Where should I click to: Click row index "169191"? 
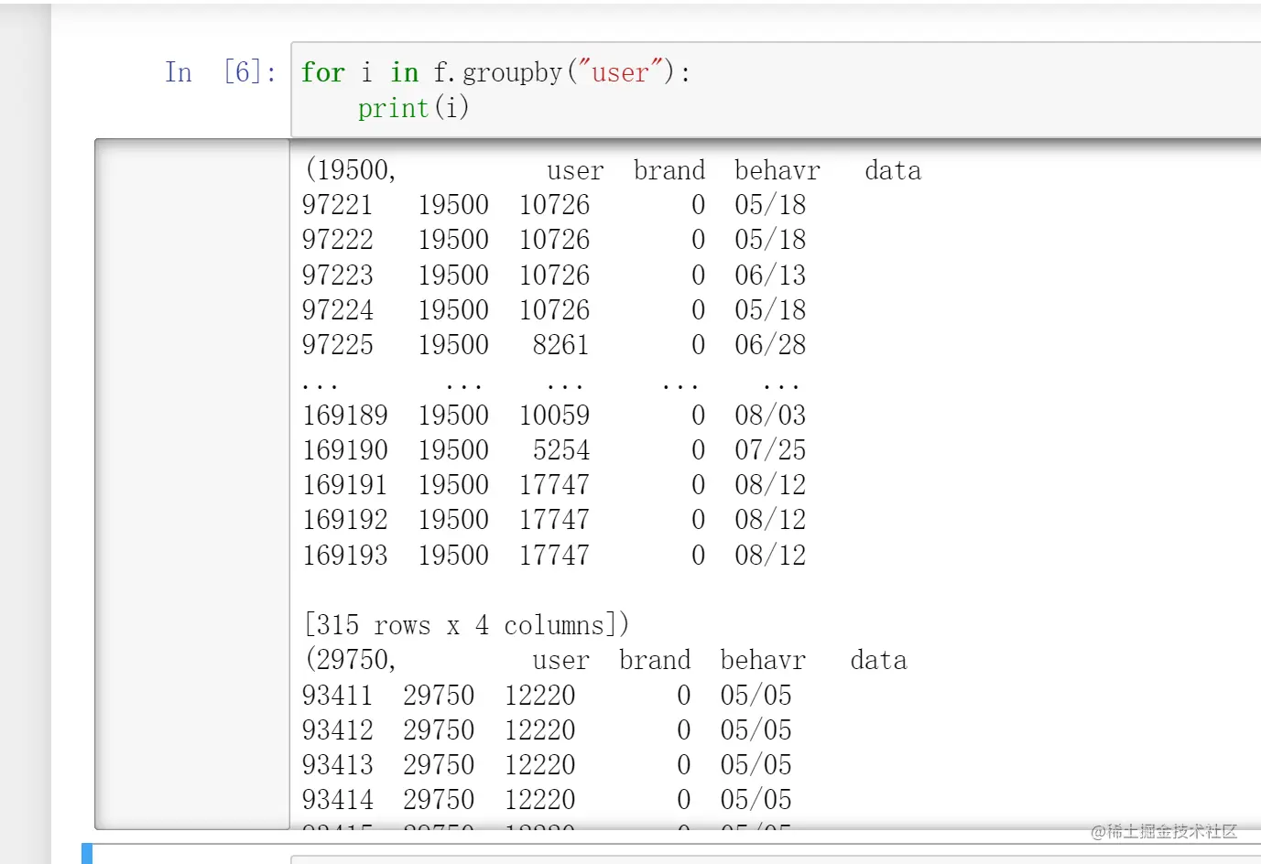(x=345, y=484)
